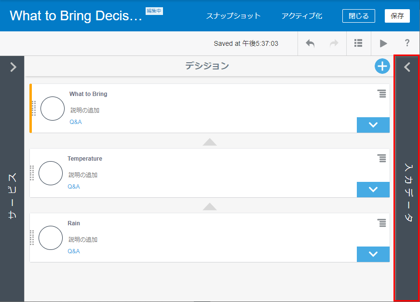This screenshot has height=302, width=420.
Task: Click the 閉じる button
Action: coord(358,16)
